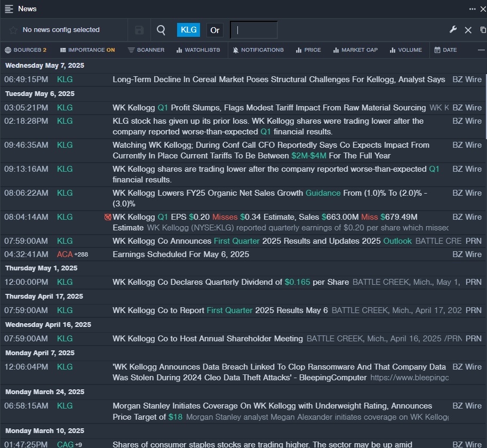
Task: Open the Watchlists filter
Action: [x=198, y=50]
